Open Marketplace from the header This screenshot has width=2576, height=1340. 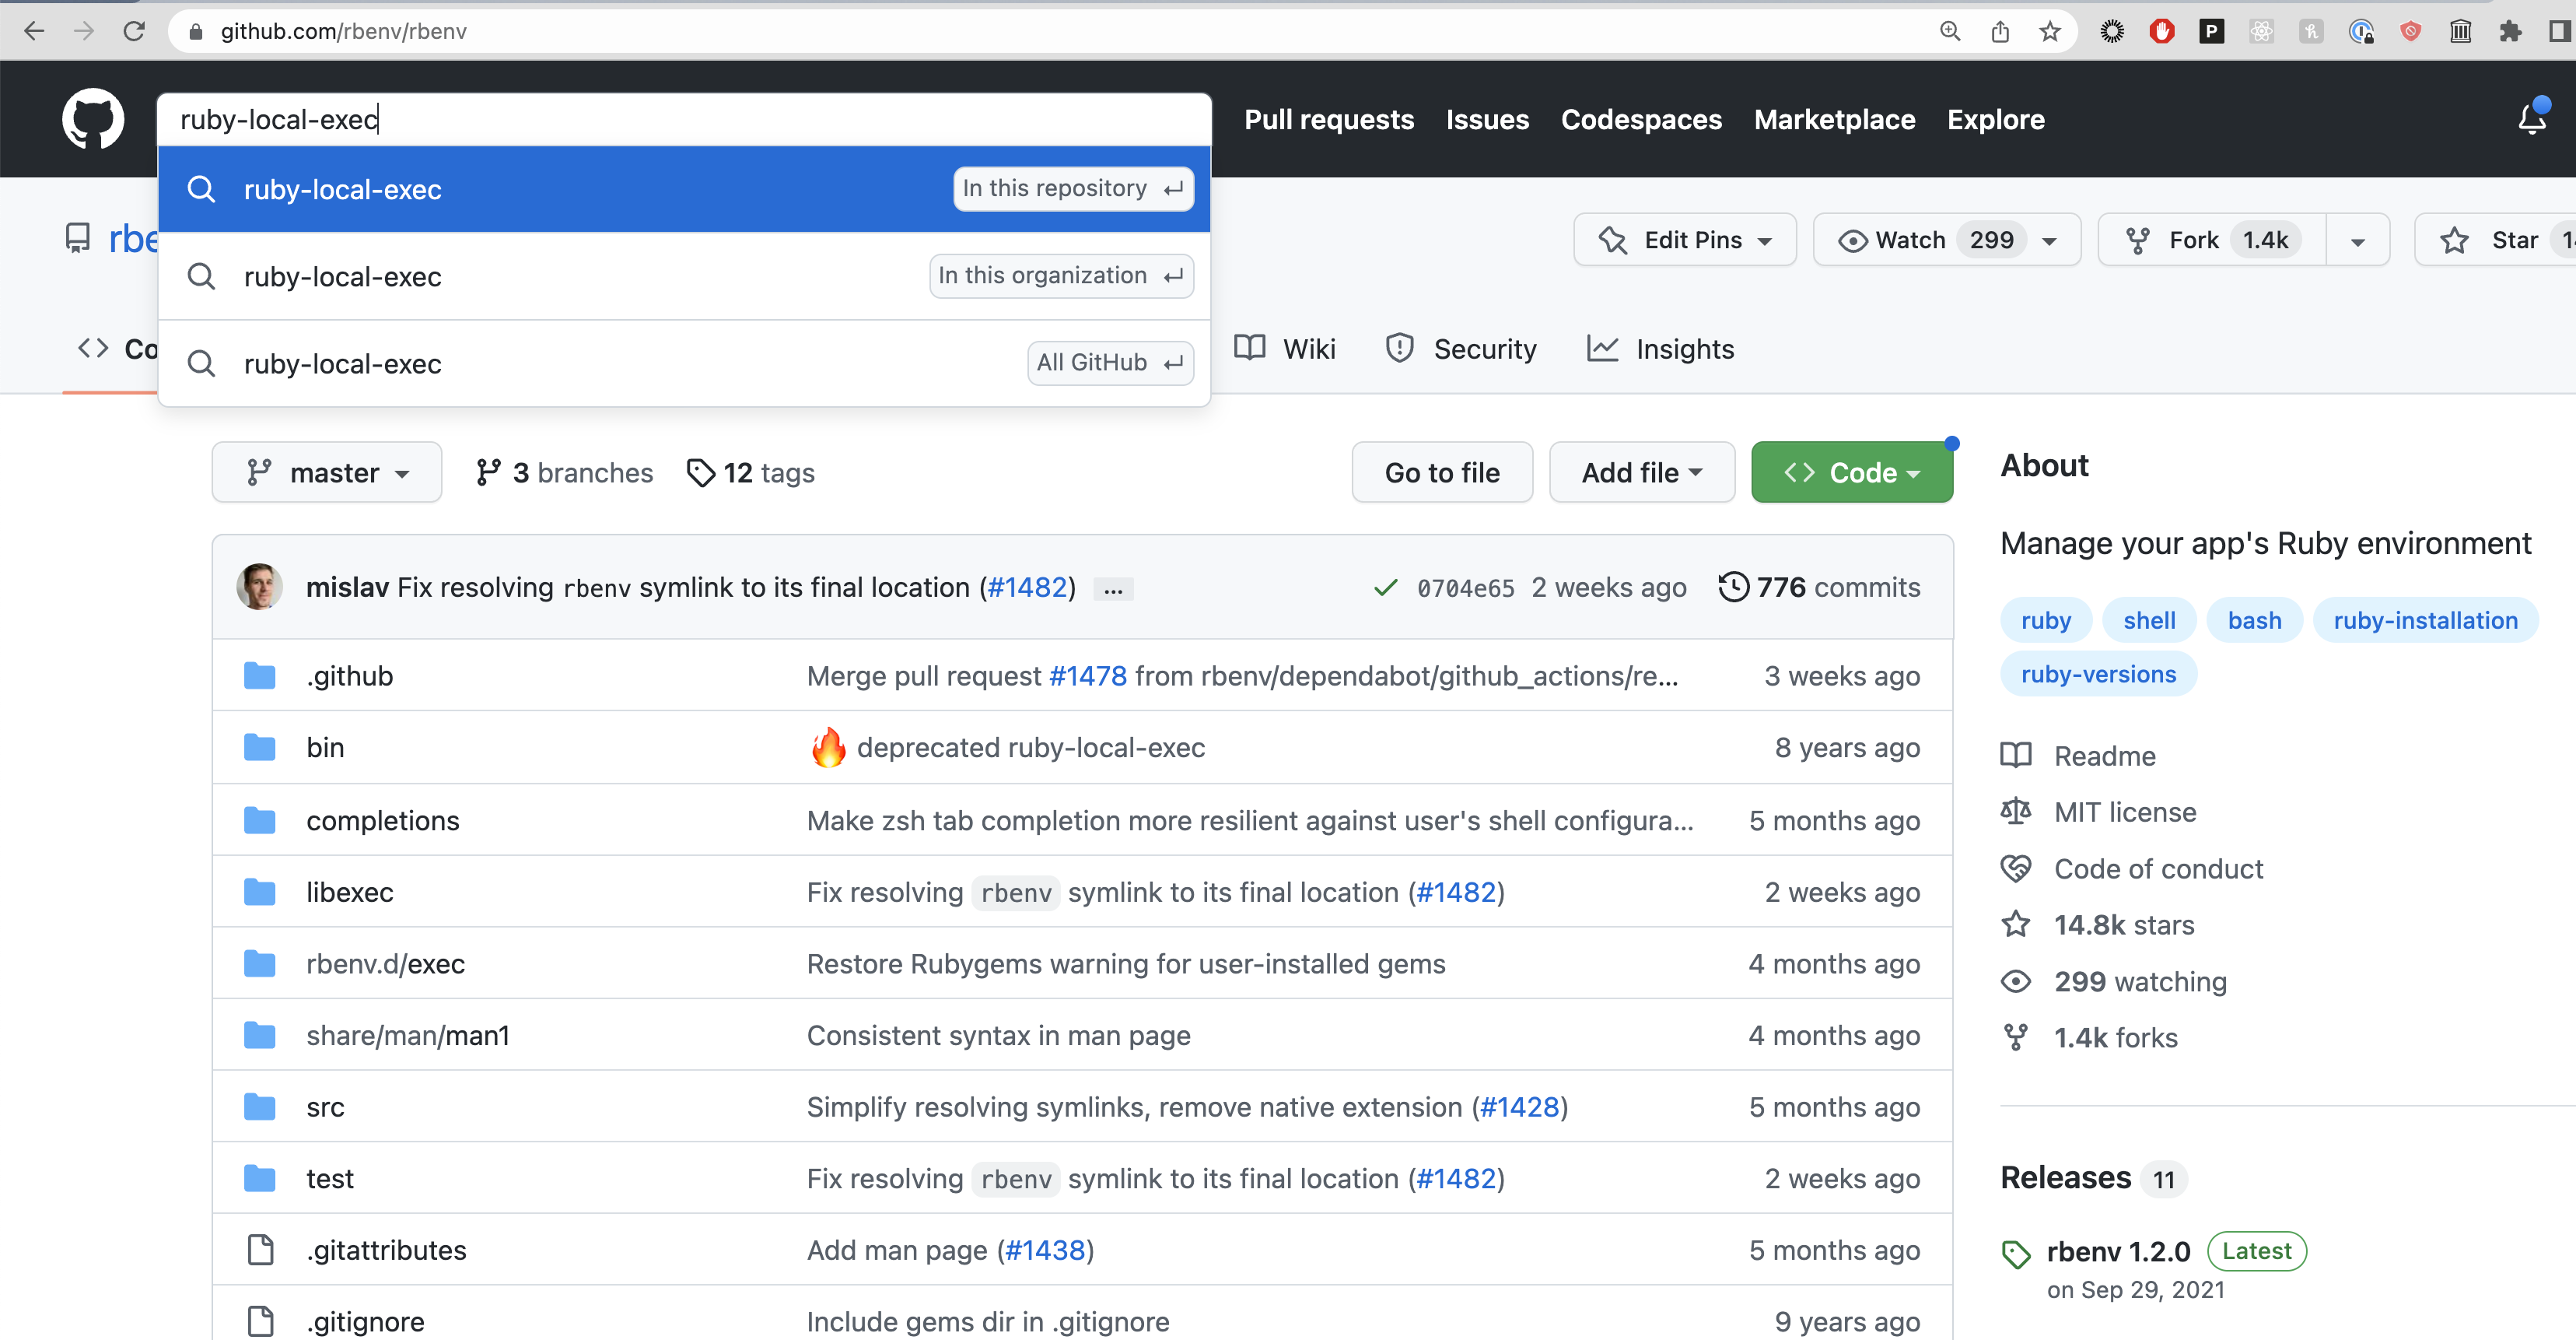click(1834, 119)
